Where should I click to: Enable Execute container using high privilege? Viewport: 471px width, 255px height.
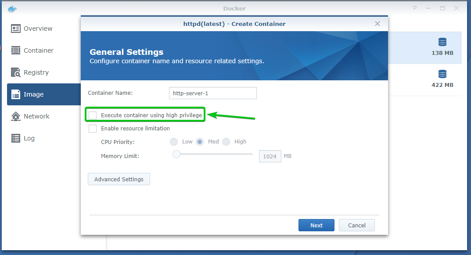coord(93,115)
